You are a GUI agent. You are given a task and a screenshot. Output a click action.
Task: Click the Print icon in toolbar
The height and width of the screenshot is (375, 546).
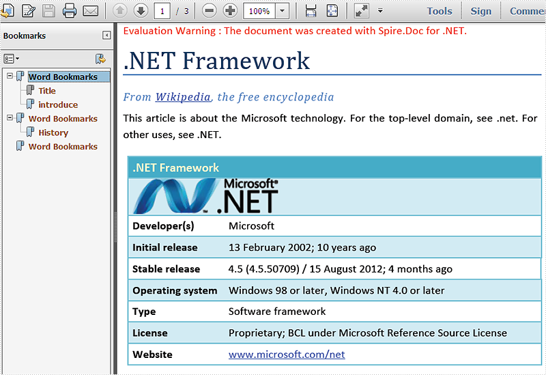click(x=70, y=10)
